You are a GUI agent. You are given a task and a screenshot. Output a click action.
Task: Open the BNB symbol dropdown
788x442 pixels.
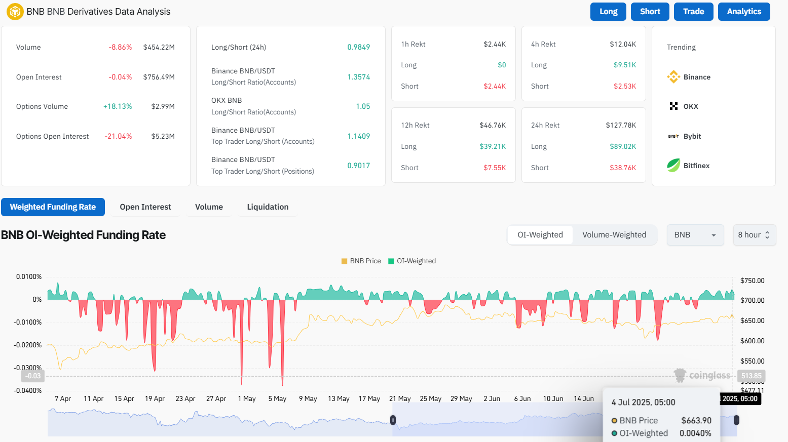tap(695, 235)
